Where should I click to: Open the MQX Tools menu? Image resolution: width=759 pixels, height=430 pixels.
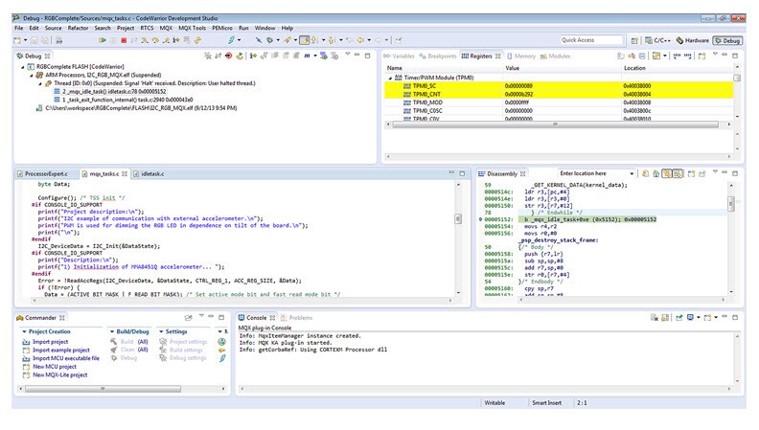[195, 28]
